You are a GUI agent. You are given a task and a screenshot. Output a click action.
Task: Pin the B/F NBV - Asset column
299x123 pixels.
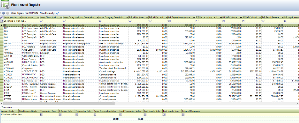pos(147,18)
